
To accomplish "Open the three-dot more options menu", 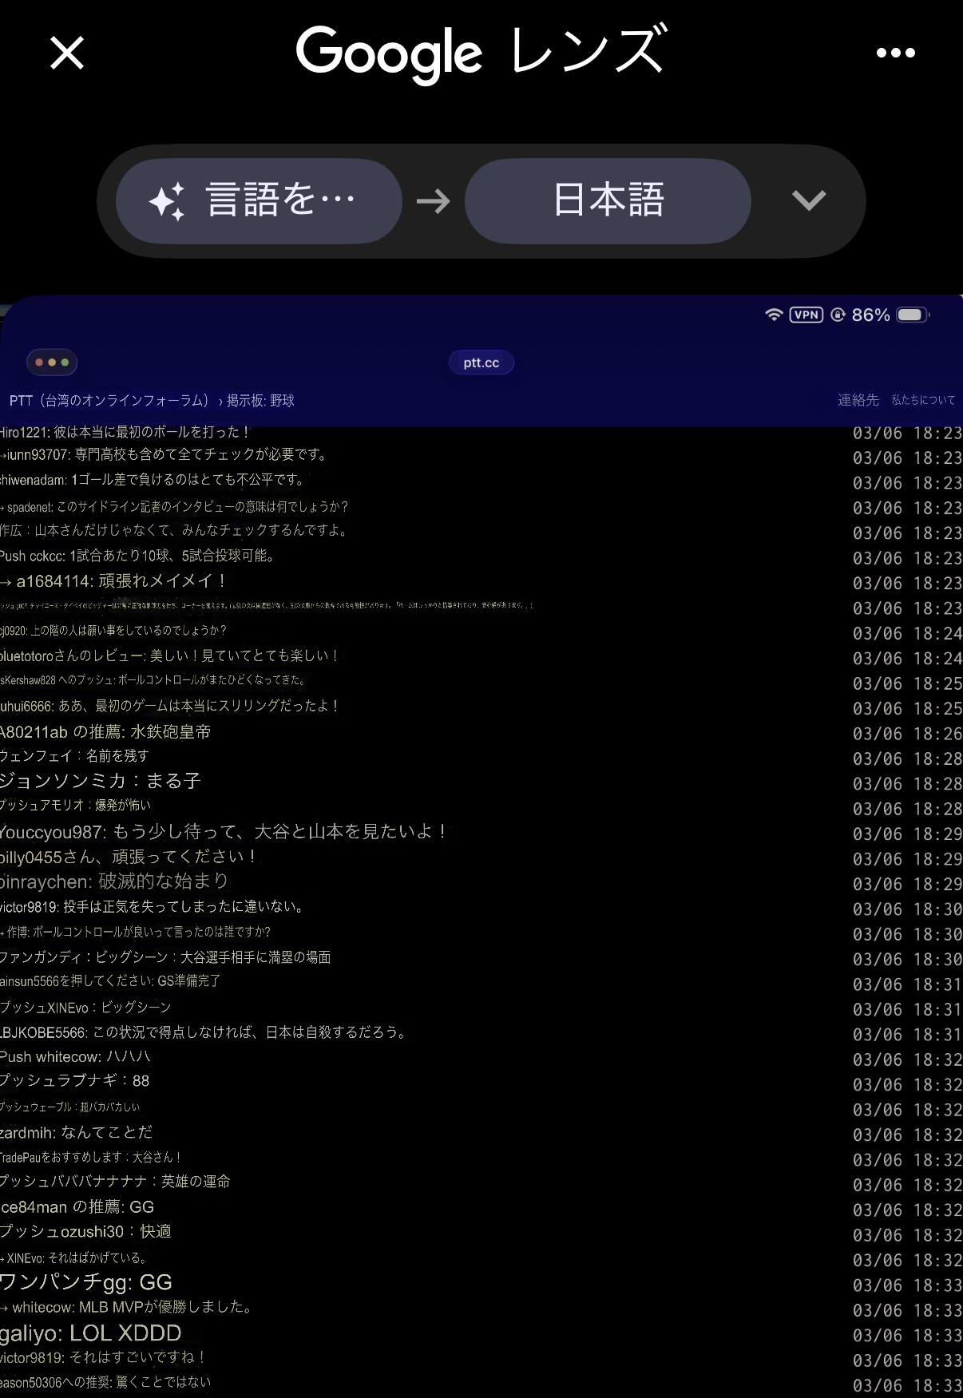I will [x=895, y=53].
